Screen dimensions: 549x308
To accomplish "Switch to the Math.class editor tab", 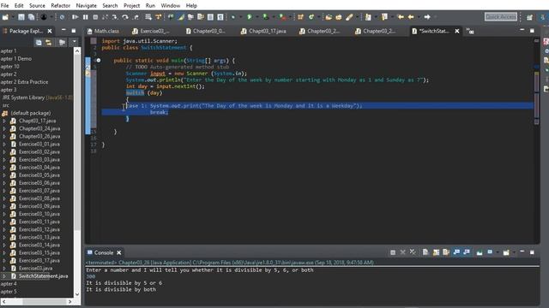I will 103,31.
